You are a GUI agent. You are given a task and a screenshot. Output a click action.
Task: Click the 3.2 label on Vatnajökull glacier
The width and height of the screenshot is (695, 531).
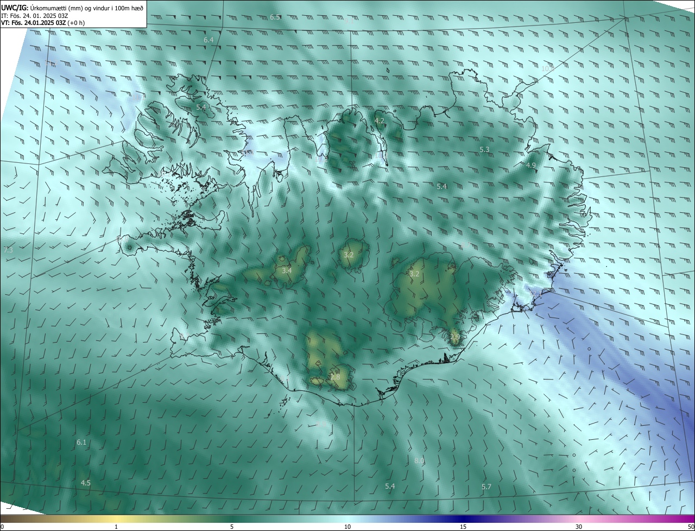[x=414, y=274]
